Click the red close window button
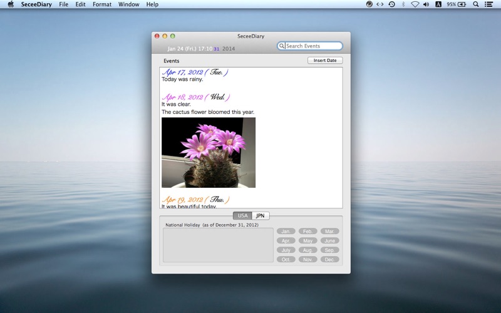Viewport: 501px width, 313px height. point(157,36)
